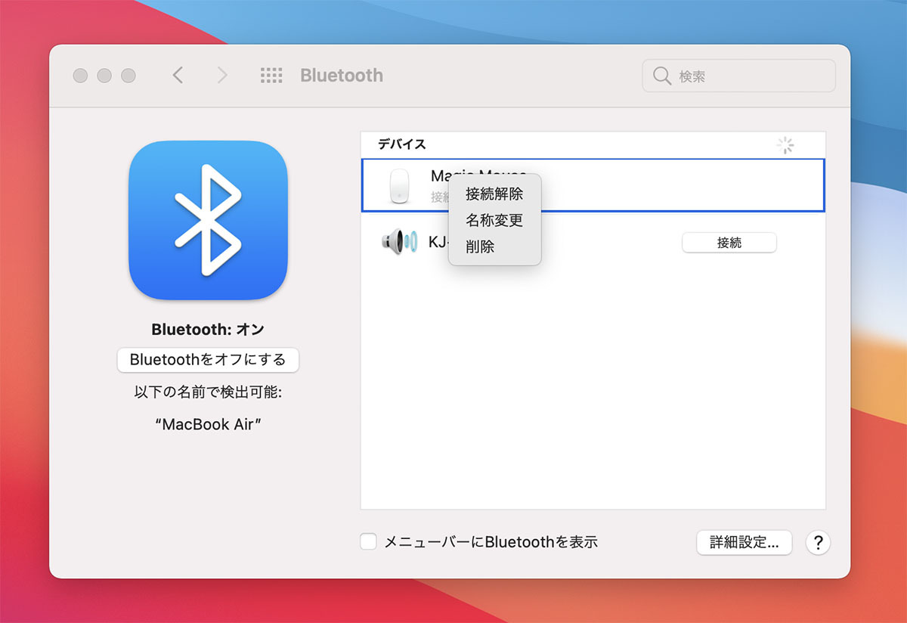This screenshot has height=623, width=907.
Task: Click the Magic Mouse device icon
Action: tap(399, 186)
